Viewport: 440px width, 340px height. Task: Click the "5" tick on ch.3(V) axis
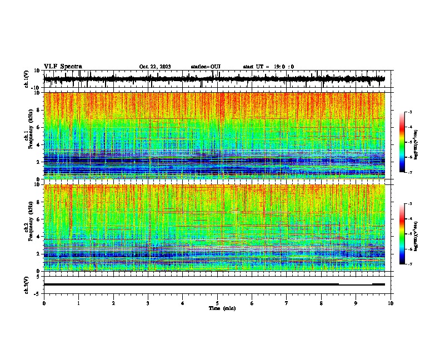pos(39,277)
